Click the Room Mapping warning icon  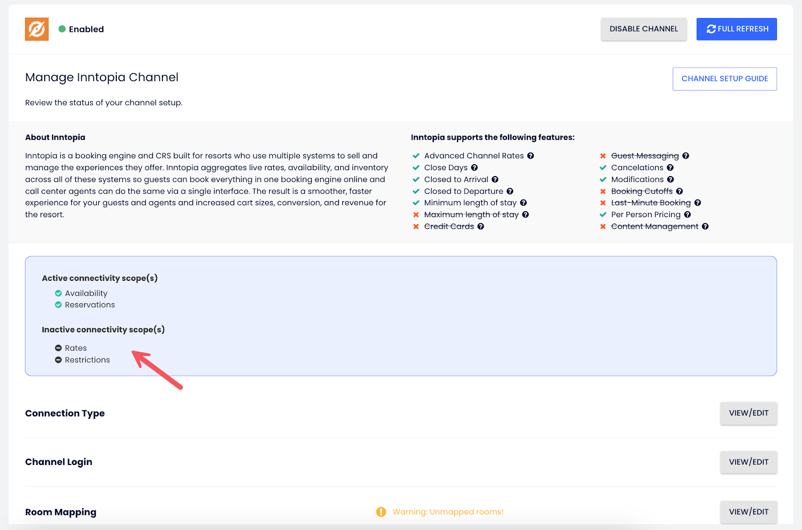point(381,512)
